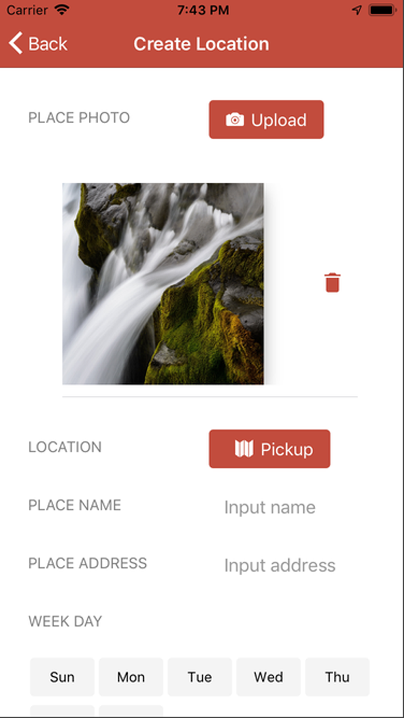Click the camera icon on Upload
The image size is (404, 718).
(x=235, y=120)
